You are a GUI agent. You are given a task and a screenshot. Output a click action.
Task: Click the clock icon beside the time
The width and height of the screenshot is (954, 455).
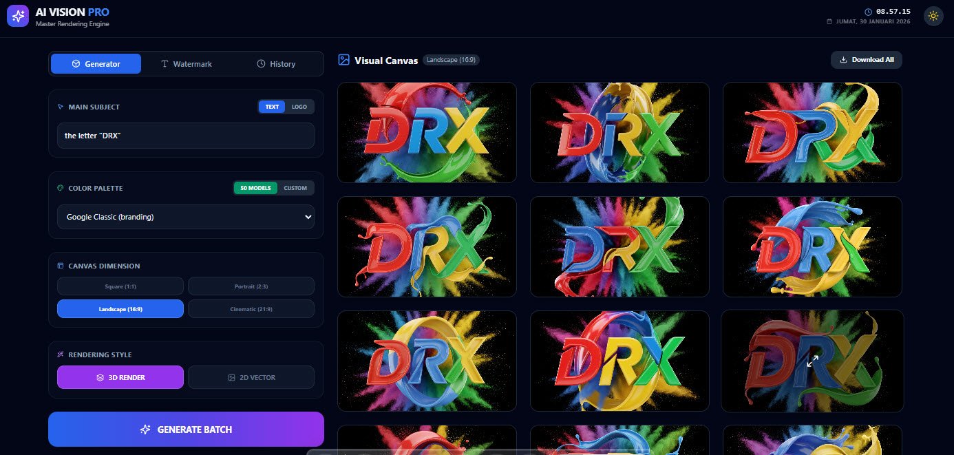coord(868,12)
